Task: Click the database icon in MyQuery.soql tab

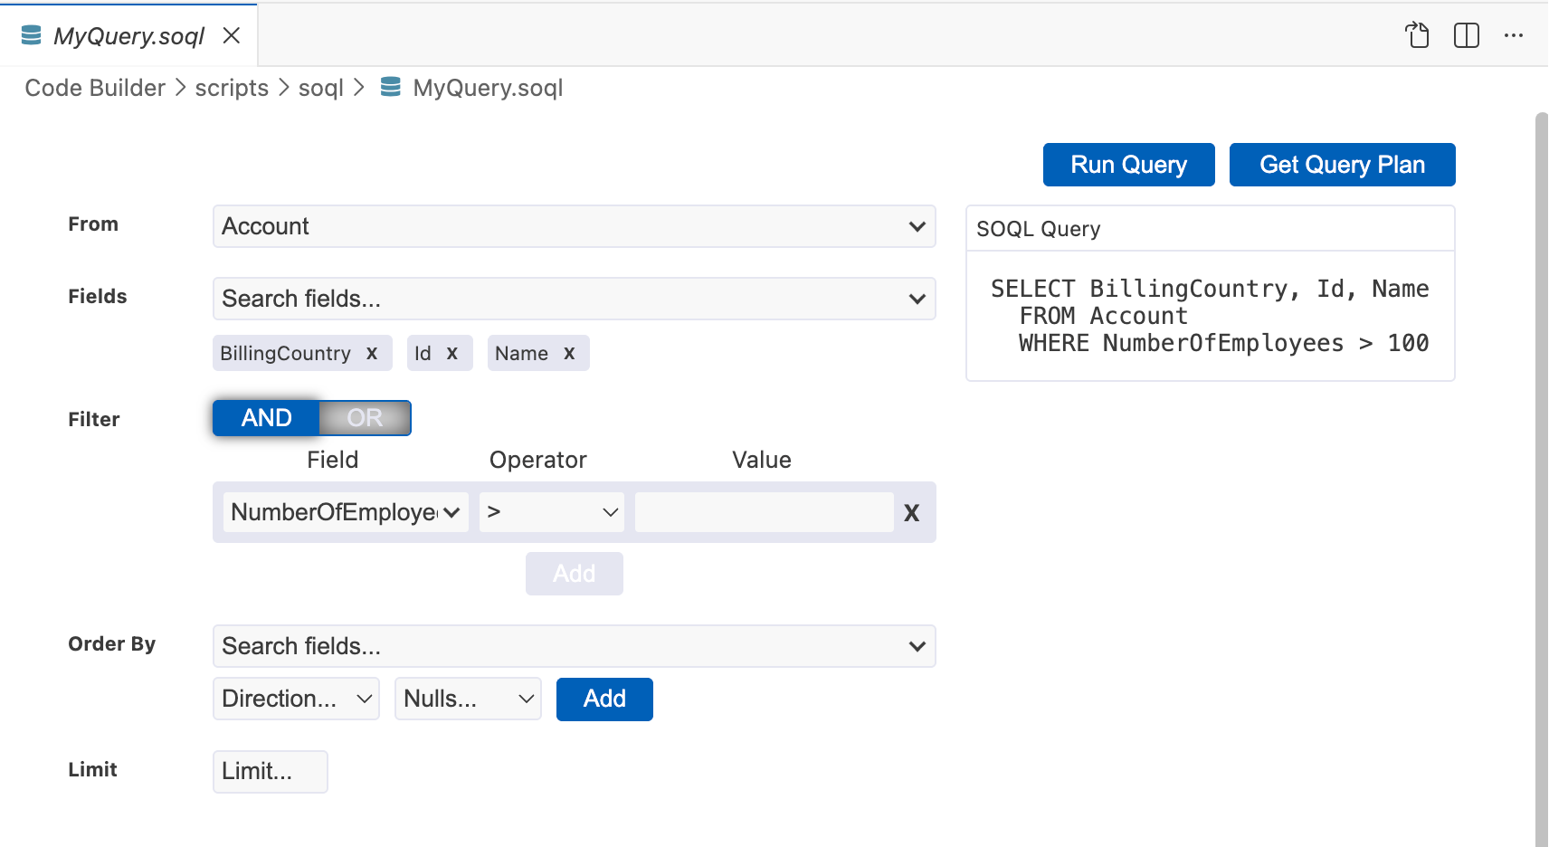Action: pyautogui.click(x=32, y=35)
